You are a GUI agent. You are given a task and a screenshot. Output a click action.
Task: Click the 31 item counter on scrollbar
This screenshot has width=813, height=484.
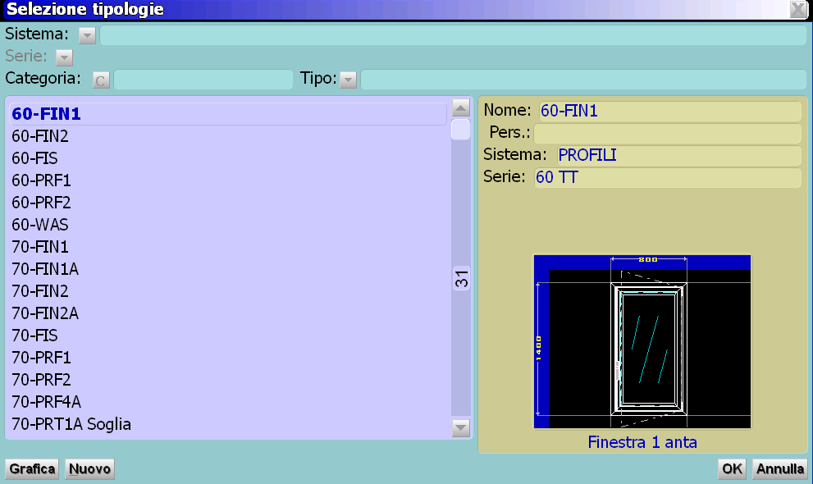pos(461,279)
